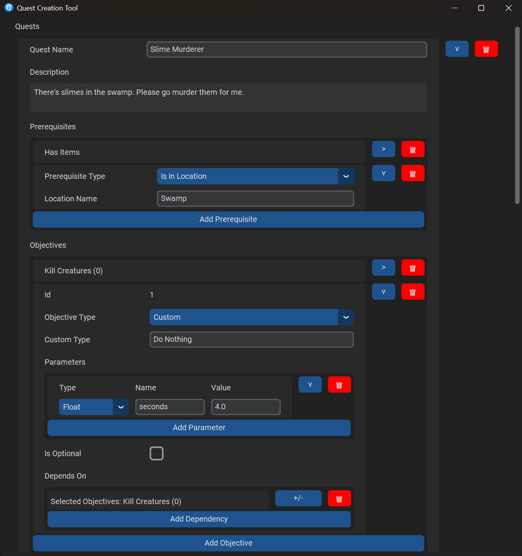Delete the Has Items prerequisite
Image resolution: width=522 pixels, height=556 pixels.
pos(413,149)
